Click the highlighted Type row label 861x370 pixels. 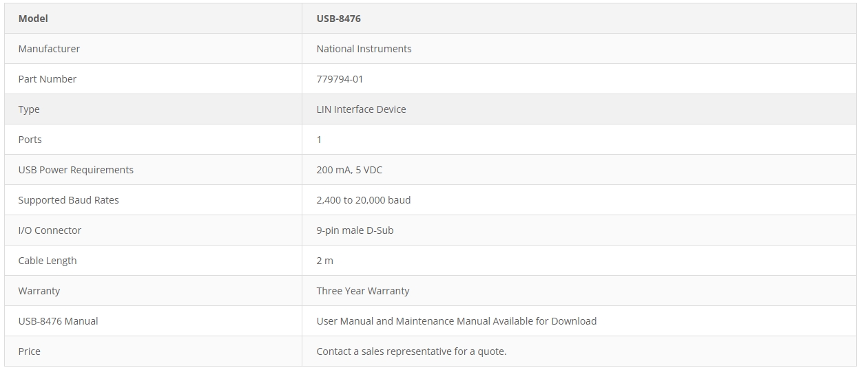click(x=29, y=109)
